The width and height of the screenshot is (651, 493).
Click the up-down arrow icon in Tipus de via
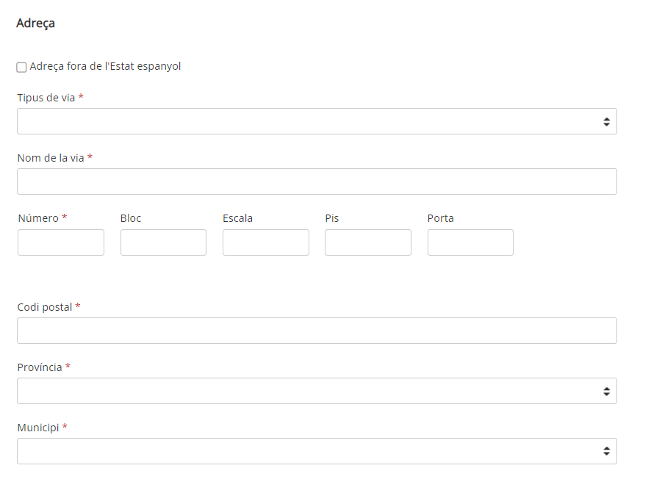pos(607,121)
